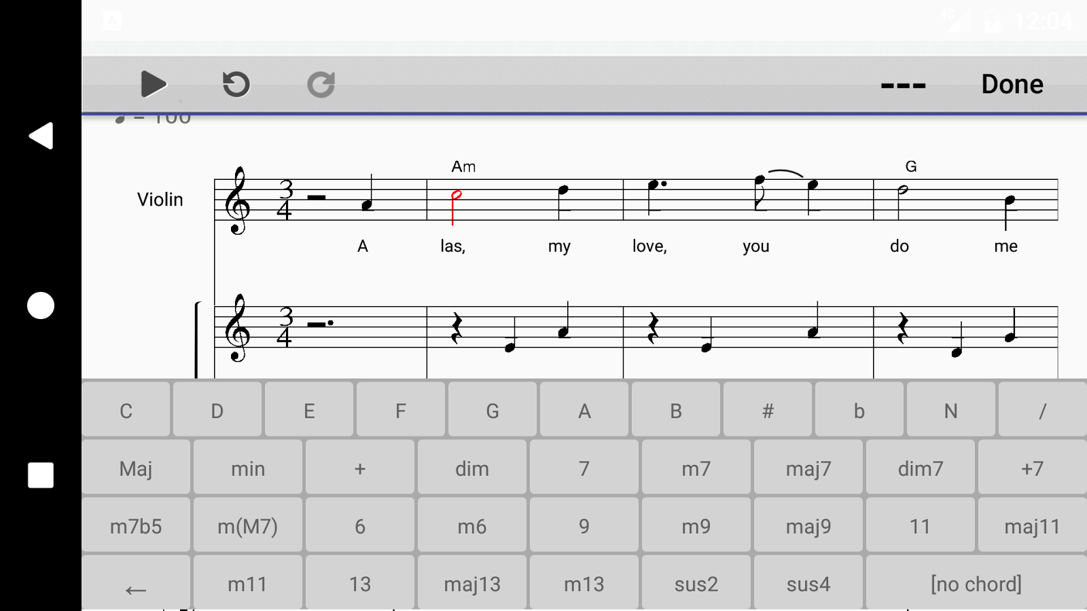1087x611 pixels.
Task: Add a flat with the b key
Action: 859,409
